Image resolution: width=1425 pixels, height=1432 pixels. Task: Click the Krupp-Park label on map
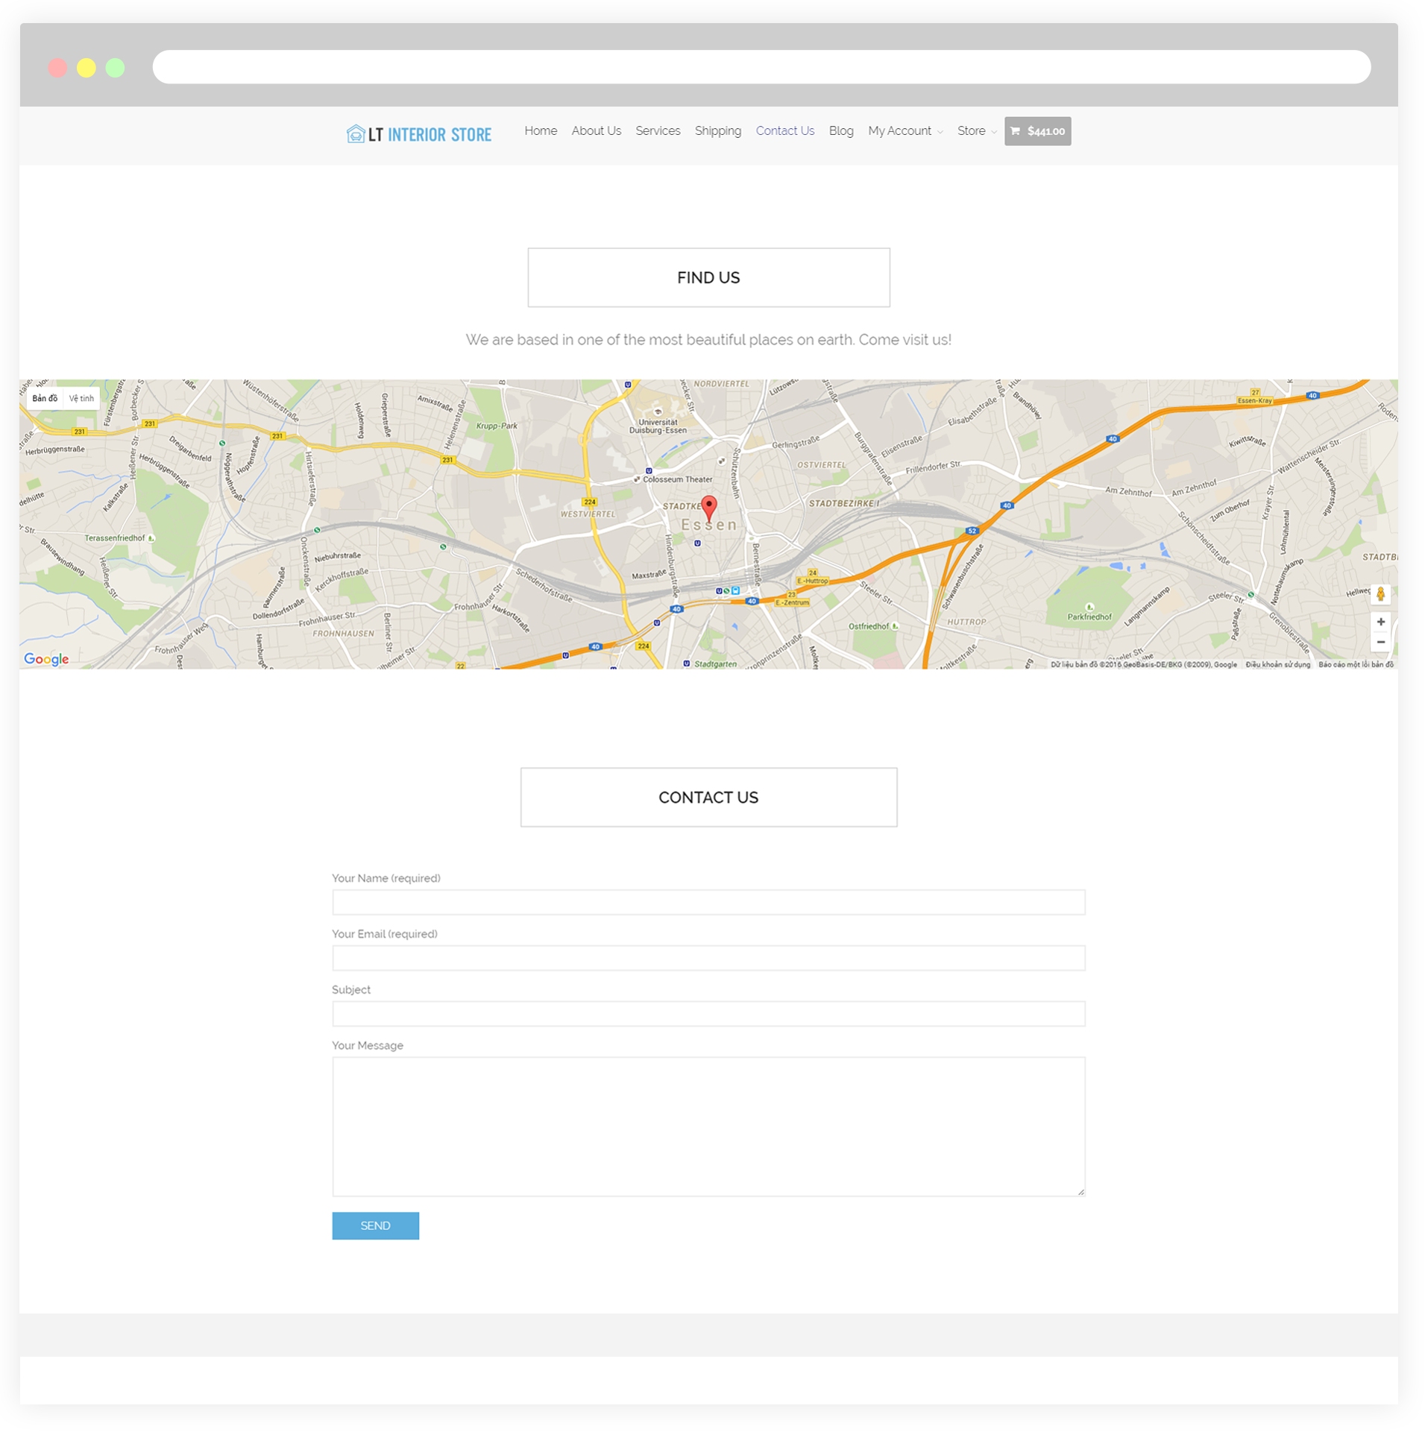[497, 426]
